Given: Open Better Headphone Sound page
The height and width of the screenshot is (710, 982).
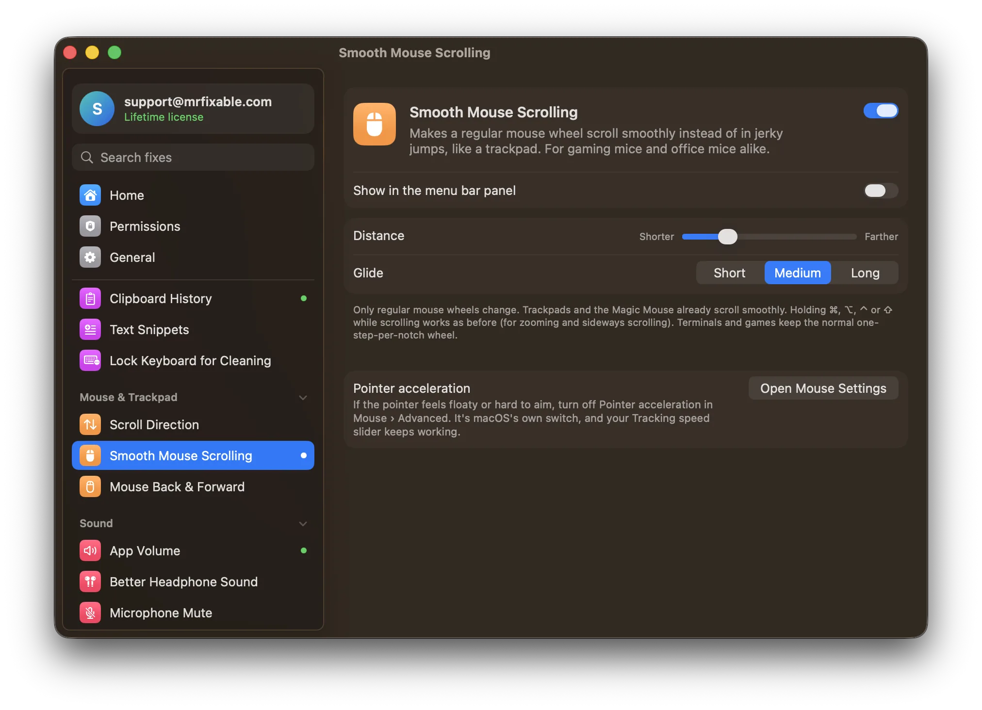Looking at the screenshot, I should (193, 582).
